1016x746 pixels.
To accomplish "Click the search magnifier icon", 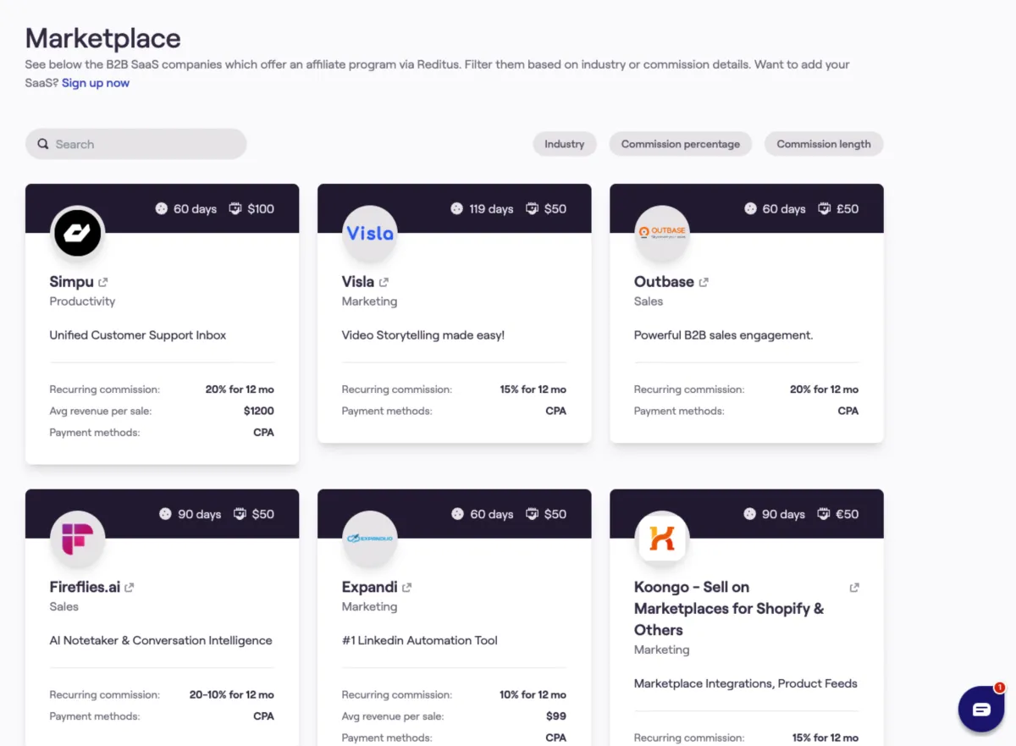I will pos(43,144).
